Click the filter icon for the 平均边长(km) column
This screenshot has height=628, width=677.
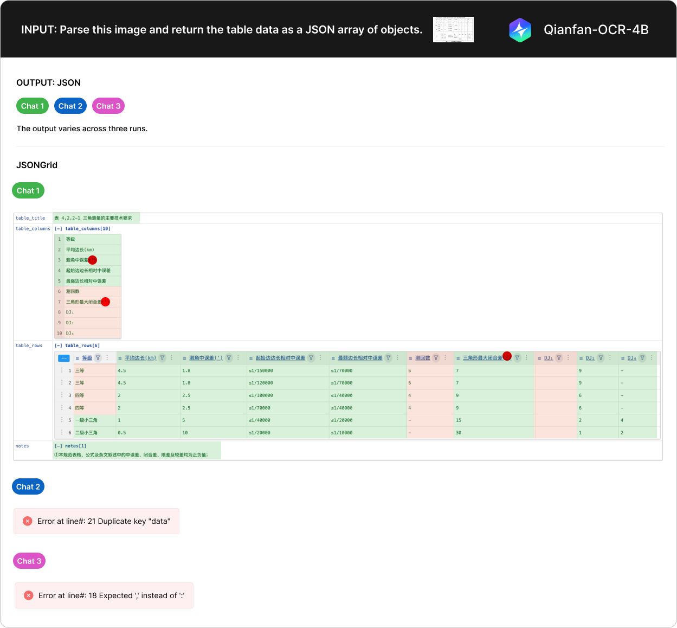tap(162, 358)
